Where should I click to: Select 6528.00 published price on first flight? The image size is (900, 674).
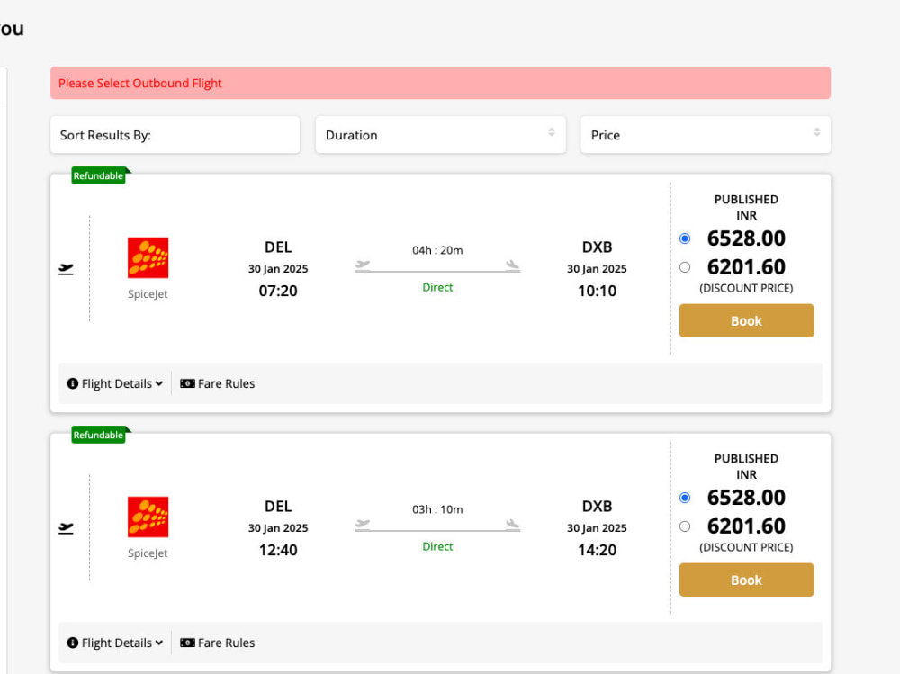pyautogui.click(x=685, y=238)
